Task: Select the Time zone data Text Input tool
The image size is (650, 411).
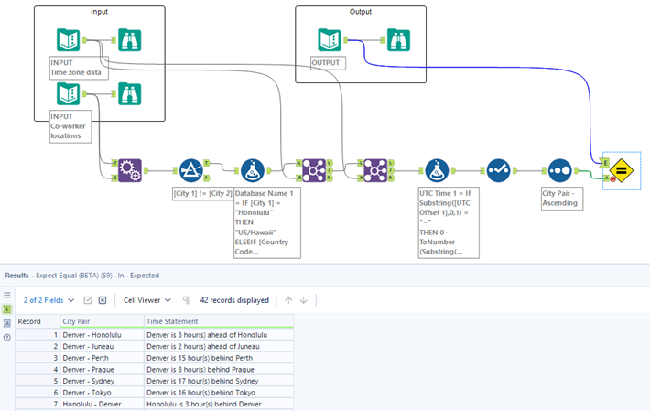Action: [x=68, y=39]
